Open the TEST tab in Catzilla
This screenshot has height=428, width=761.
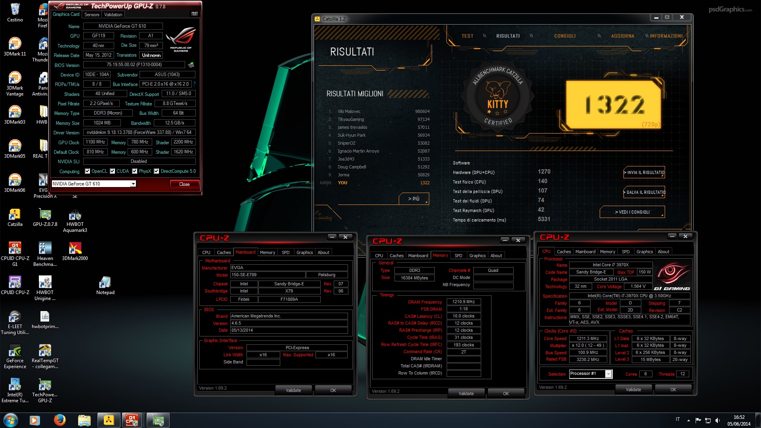[467, 36]
